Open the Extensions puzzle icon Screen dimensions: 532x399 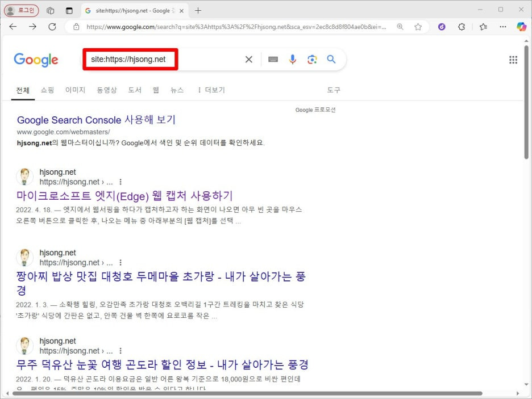coord(462,27)
